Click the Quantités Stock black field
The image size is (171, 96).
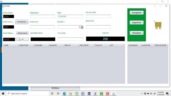pos(43,39)
